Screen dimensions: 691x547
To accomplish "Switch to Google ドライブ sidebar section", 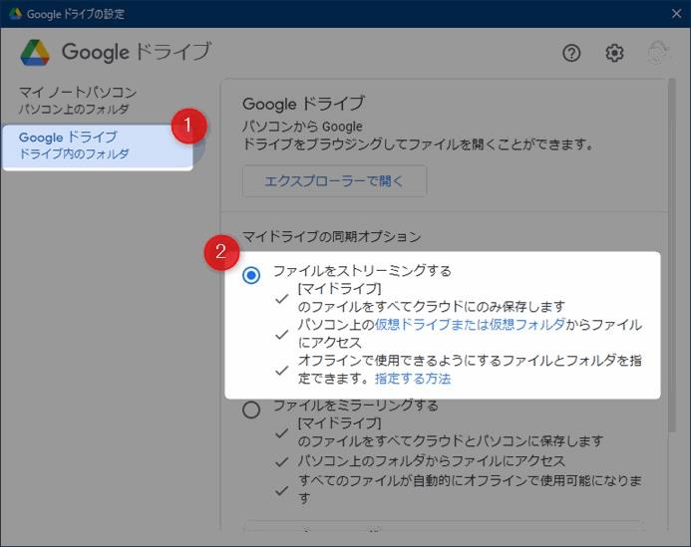I will pyautogui.click(x=97, y=146).
